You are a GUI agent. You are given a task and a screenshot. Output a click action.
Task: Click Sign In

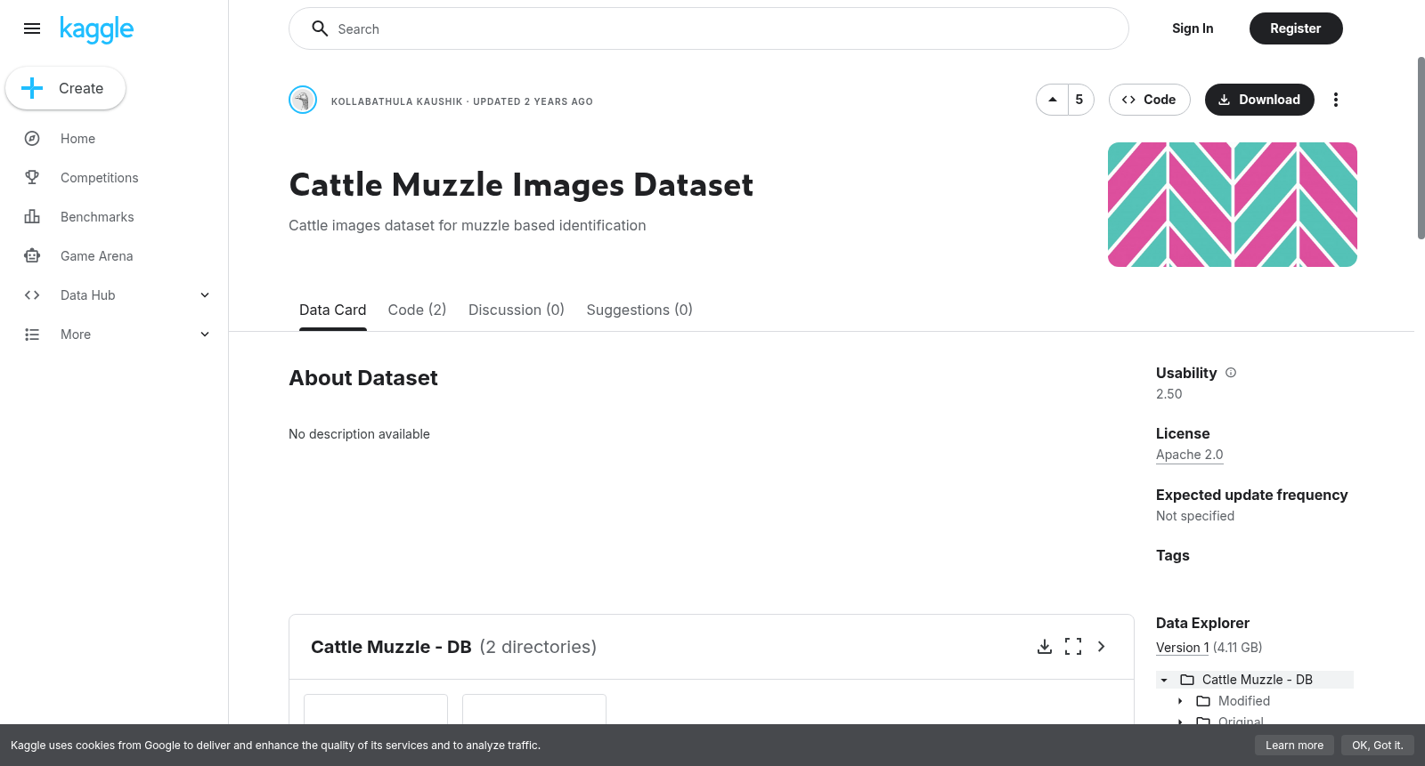point(1193,28)
